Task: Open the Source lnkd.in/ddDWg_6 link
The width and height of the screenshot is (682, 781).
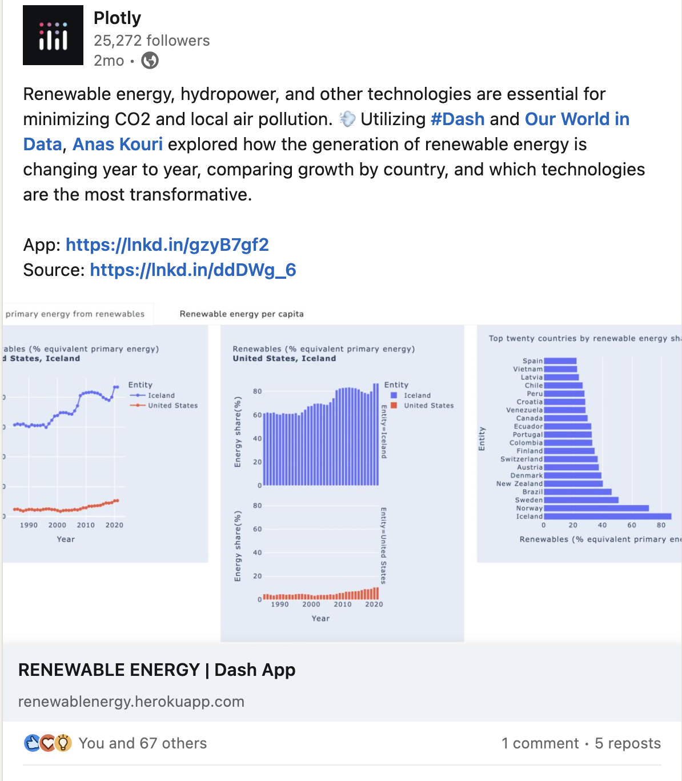Action: pyautogui.click(x=193, y=270)
